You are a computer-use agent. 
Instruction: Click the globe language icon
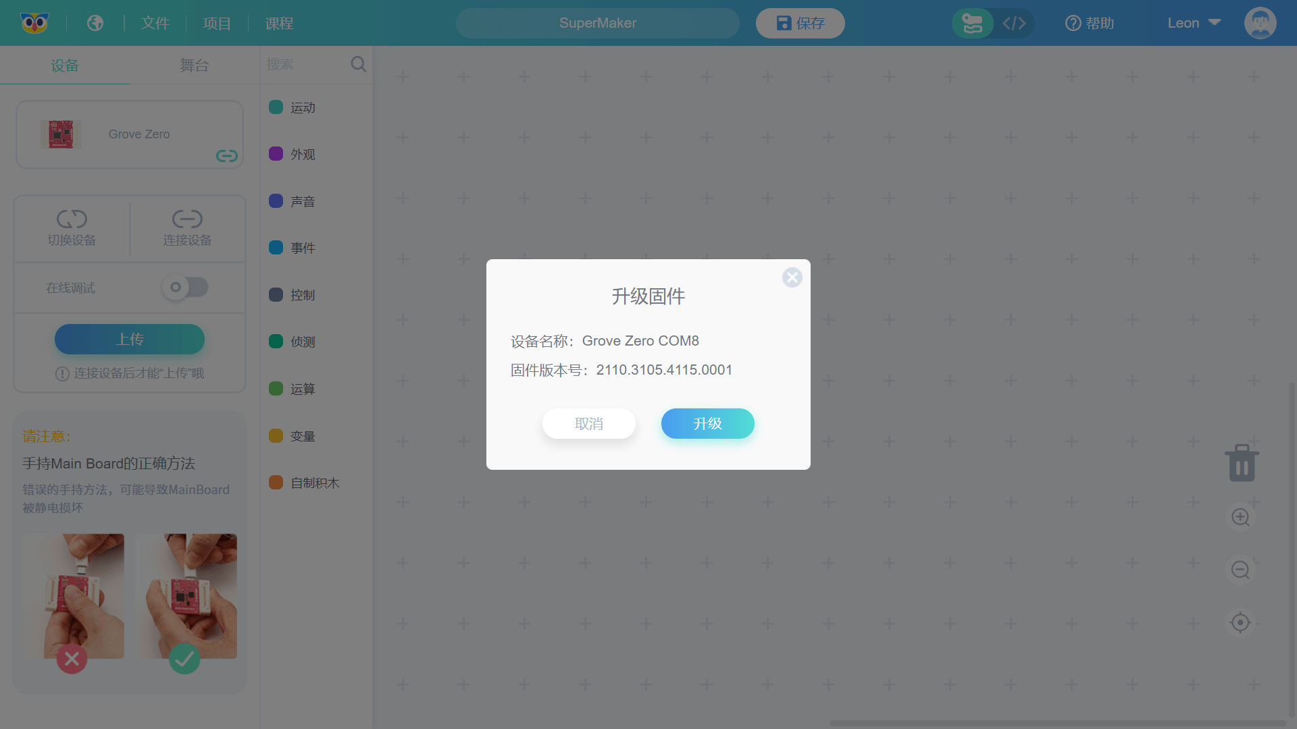[95, 23]
